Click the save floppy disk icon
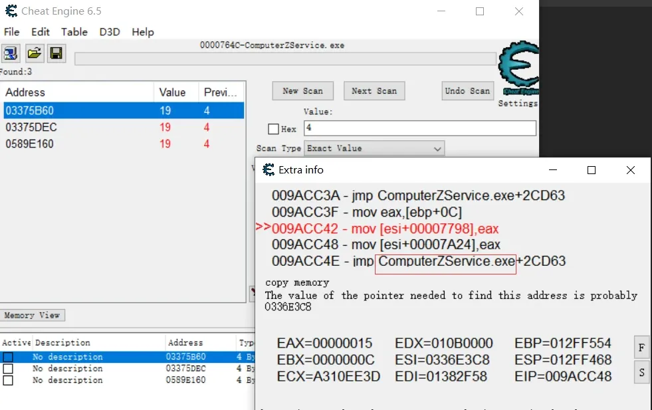Image resolution: width=652 pixels, height=410 pixels. click(x=56, y=53)
